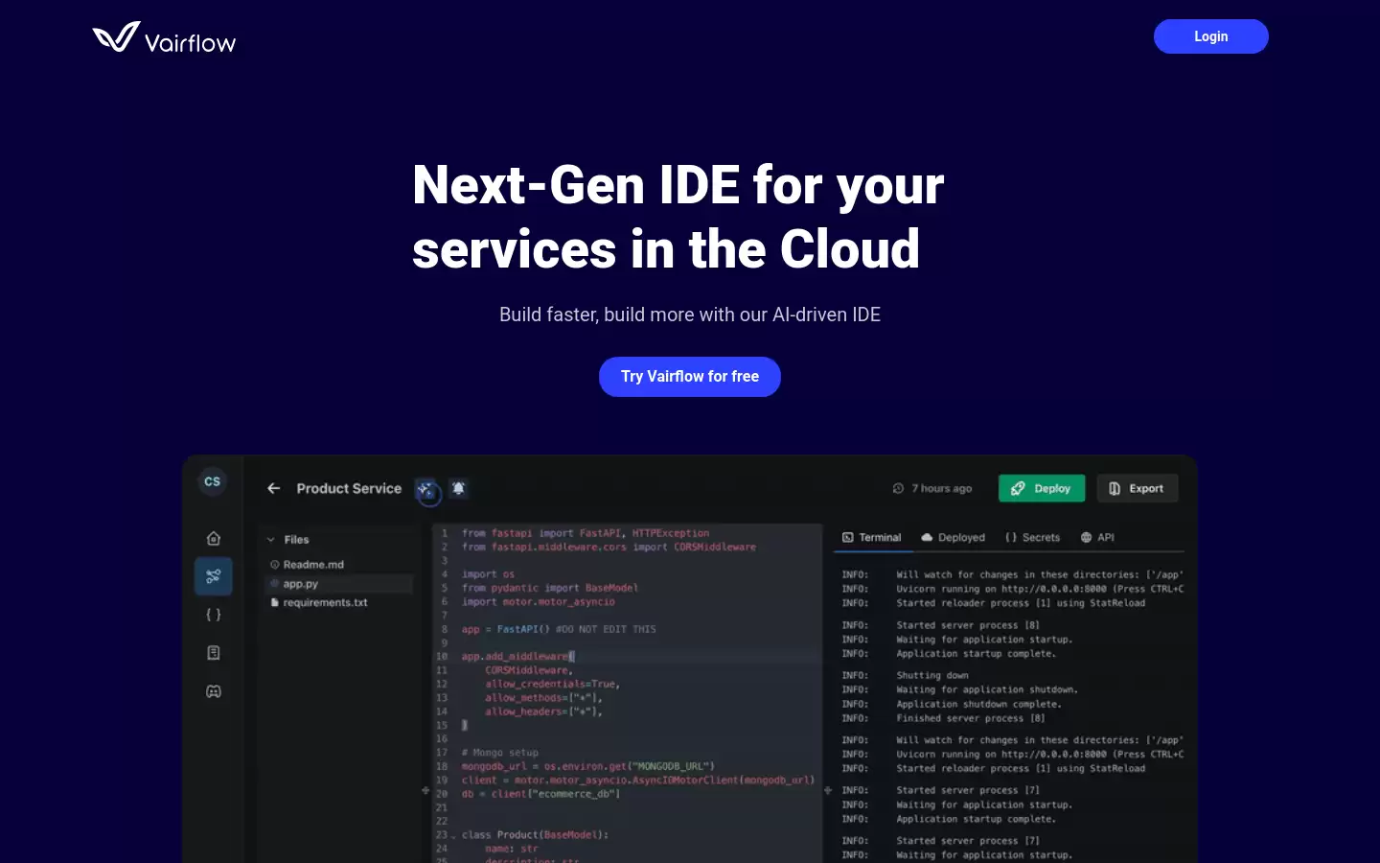This screenshot has height=863, width=1380.
Task: Click the Login button
Action: (1211, 36)
